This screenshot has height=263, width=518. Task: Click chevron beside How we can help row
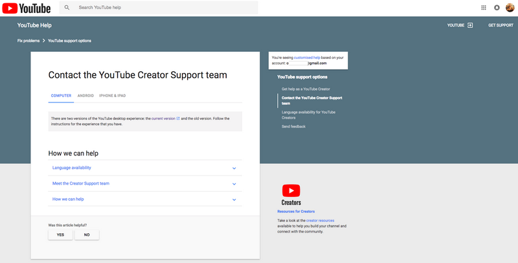tap(234, 200)
